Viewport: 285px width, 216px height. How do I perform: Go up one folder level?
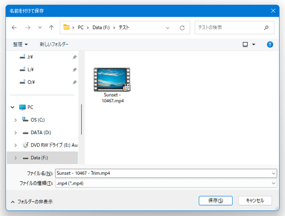point(52,28)
